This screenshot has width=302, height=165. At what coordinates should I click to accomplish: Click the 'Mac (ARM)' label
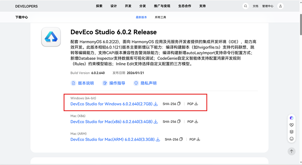(78, 134)
